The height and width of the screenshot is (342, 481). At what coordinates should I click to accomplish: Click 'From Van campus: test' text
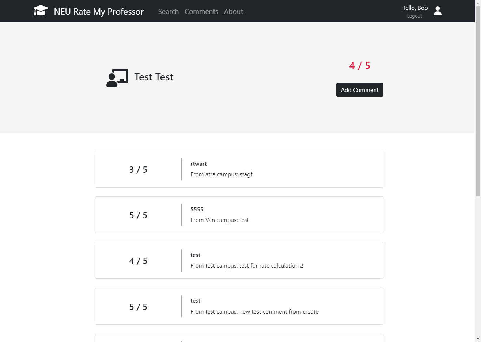[220, 220]
